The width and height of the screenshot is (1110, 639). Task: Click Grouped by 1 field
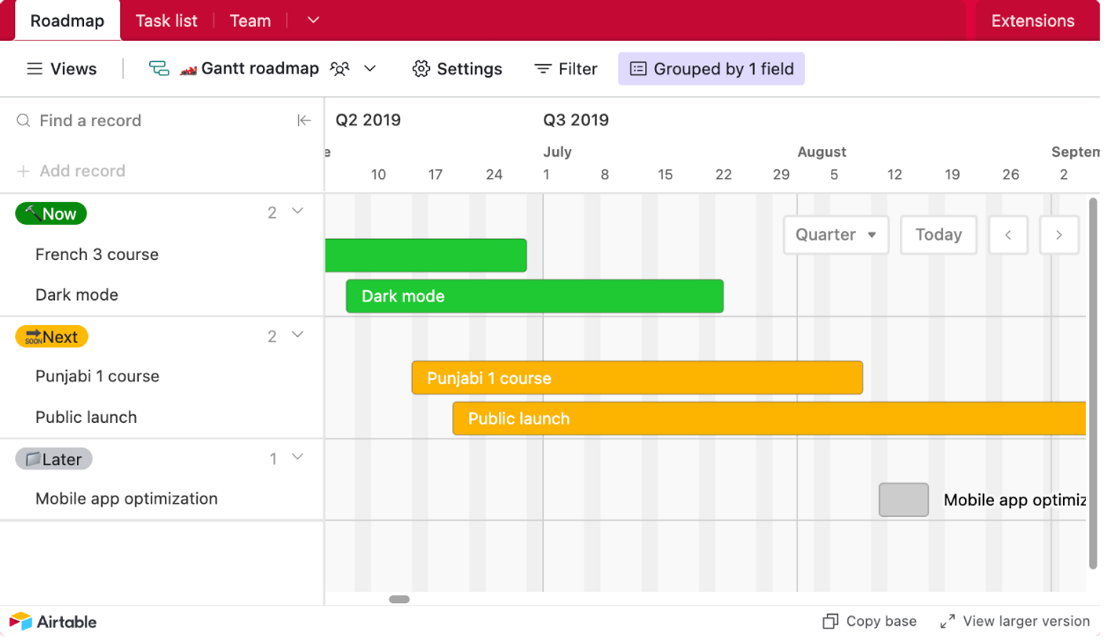711,69
